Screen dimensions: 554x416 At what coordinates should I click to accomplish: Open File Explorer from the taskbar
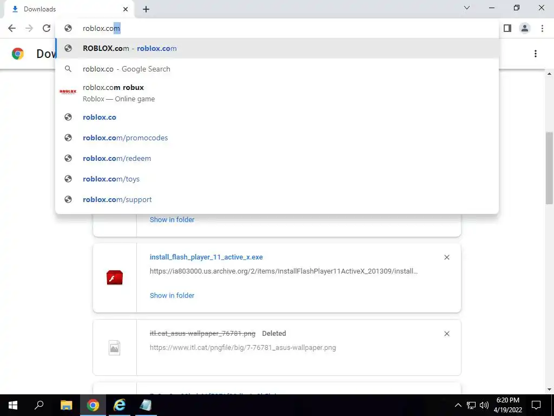(67, 405)
